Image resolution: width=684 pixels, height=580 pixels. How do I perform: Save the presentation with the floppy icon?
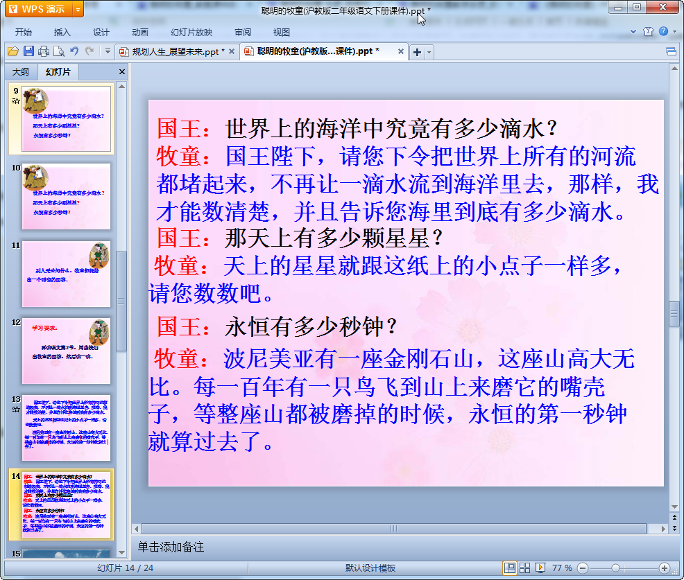[x=29, y=51]
